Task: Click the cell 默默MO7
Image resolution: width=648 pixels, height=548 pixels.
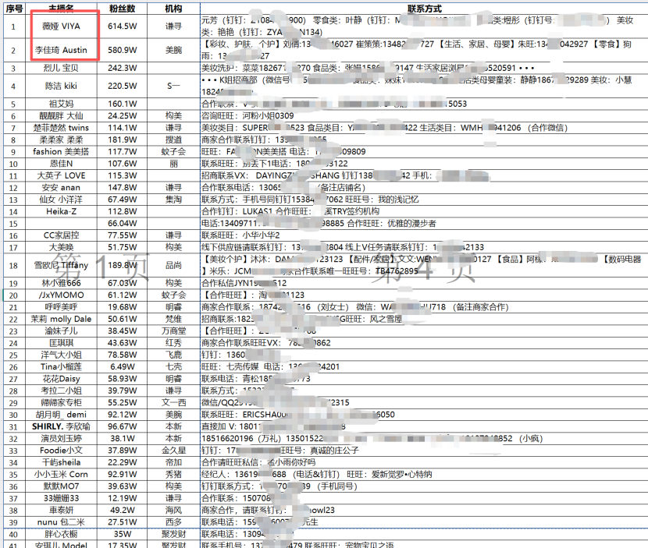Action: [x=61, y=487]
